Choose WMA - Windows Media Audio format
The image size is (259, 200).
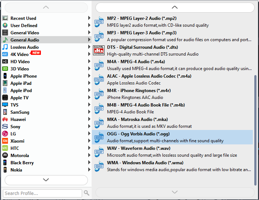coord(172,166)
